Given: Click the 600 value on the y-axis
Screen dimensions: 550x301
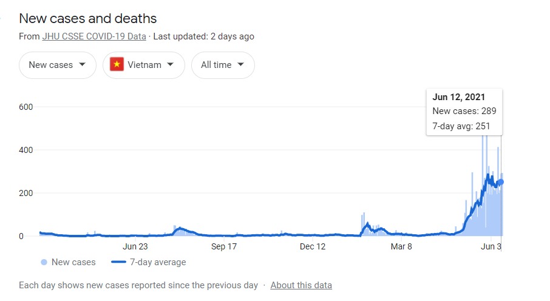Looking at the screenshot, I should (x=25, y=107).
